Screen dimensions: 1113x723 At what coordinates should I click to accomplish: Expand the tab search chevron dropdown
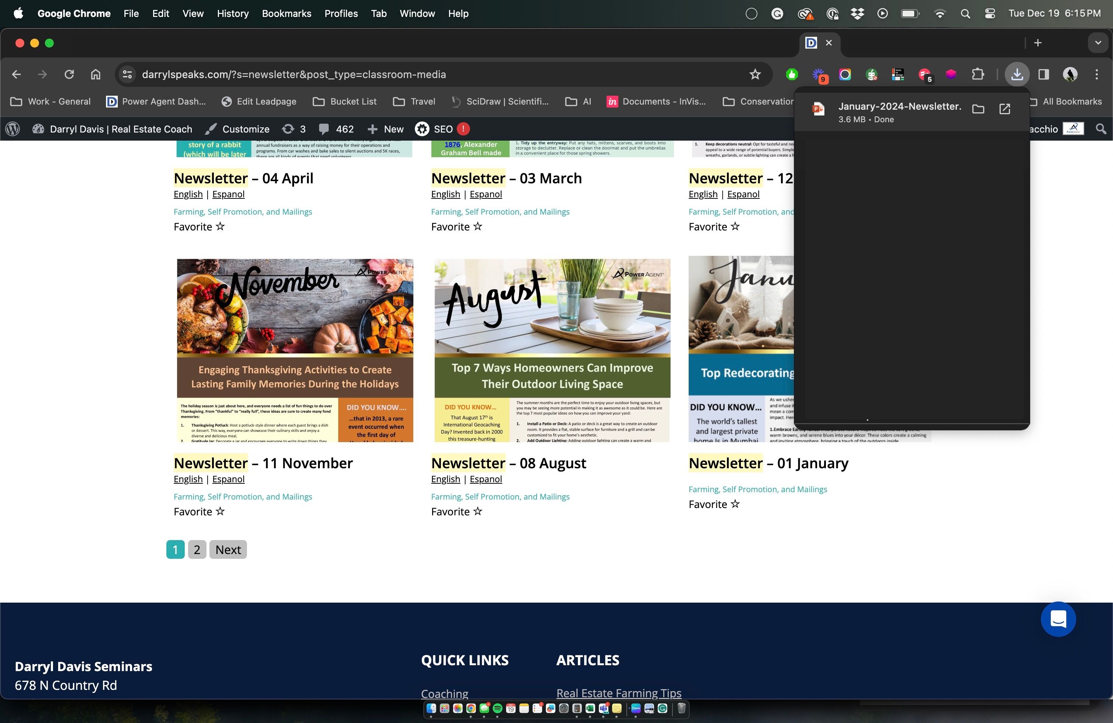[1098, 43]
